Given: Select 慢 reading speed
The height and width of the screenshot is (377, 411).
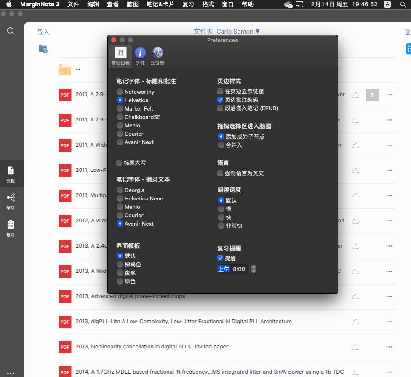Looking at the screenshot, I should pos(221,209).
